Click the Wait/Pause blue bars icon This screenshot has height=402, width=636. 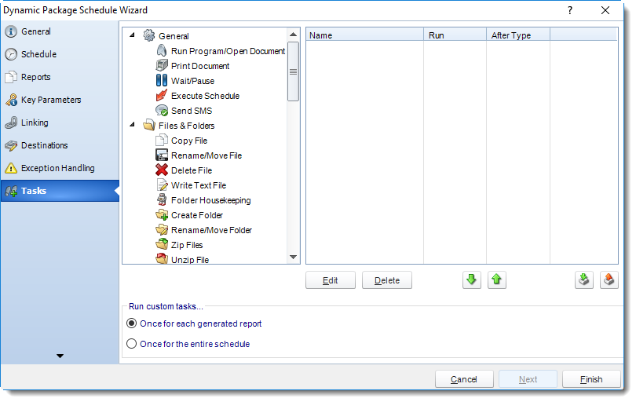click(162, 80)
